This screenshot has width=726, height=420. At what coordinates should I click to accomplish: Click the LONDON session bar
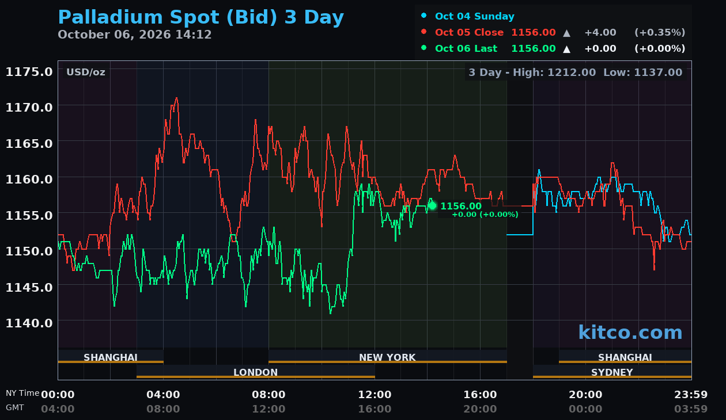tap(256, 372)
